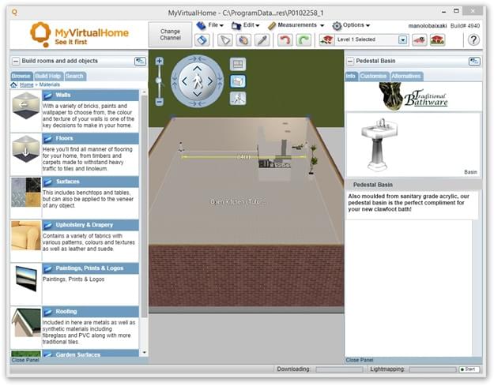Open the Upholstery & Drapery category
Viewport: 494px width, 386px height.
pos(90,225)
